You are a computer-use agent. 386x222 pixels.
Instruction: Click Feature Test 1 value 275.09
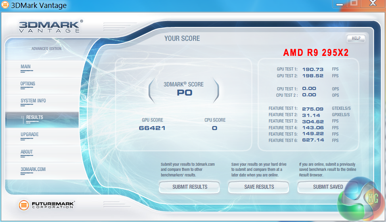tap(313, 109)
